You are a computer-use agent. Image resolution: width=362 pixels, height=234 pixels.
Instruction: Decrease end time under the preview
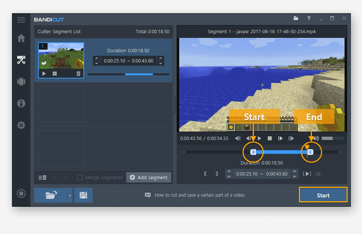[294, 177]
